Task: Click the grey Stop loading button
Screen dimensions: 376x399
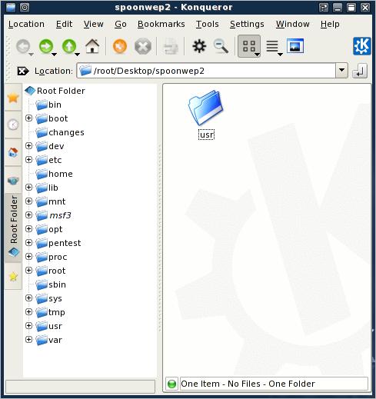Action: point(143,46)
